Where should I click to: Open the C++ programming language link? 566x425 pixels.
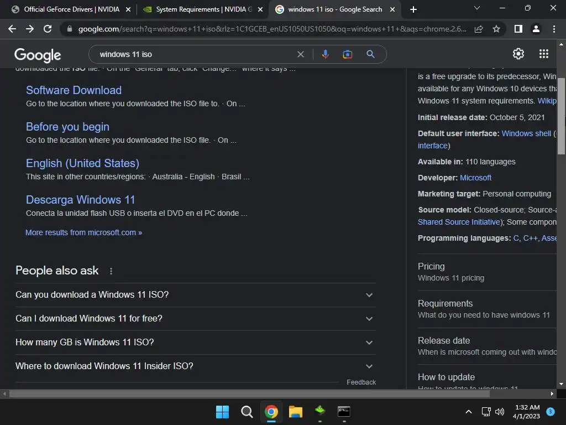530,238
